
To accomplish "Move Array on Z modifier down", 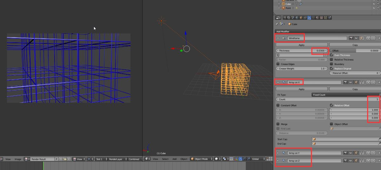I will click(373, 161).
